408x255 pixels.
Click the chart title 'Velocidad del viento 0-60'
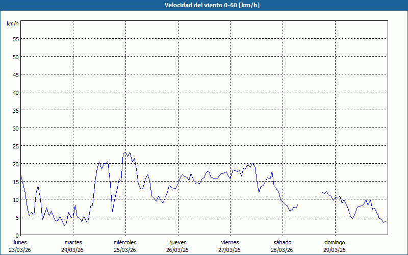click(x=204, y=5)
